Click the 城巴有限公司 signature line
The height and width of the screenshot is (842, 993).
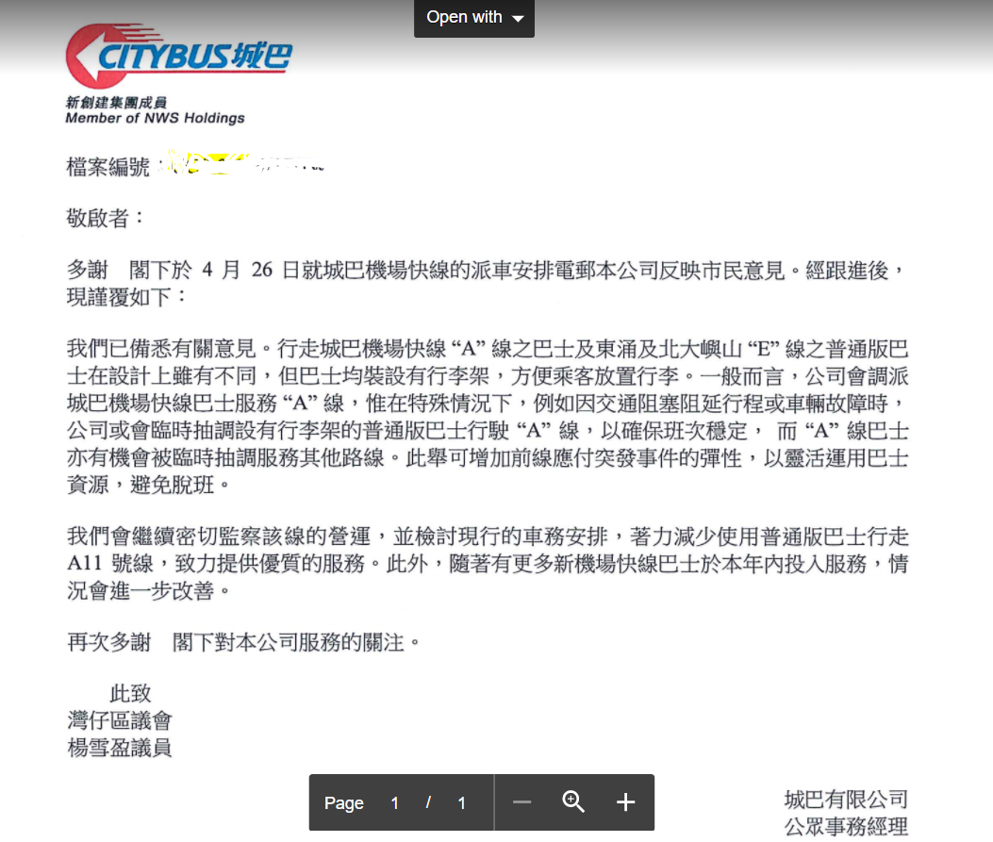point(846,800)
